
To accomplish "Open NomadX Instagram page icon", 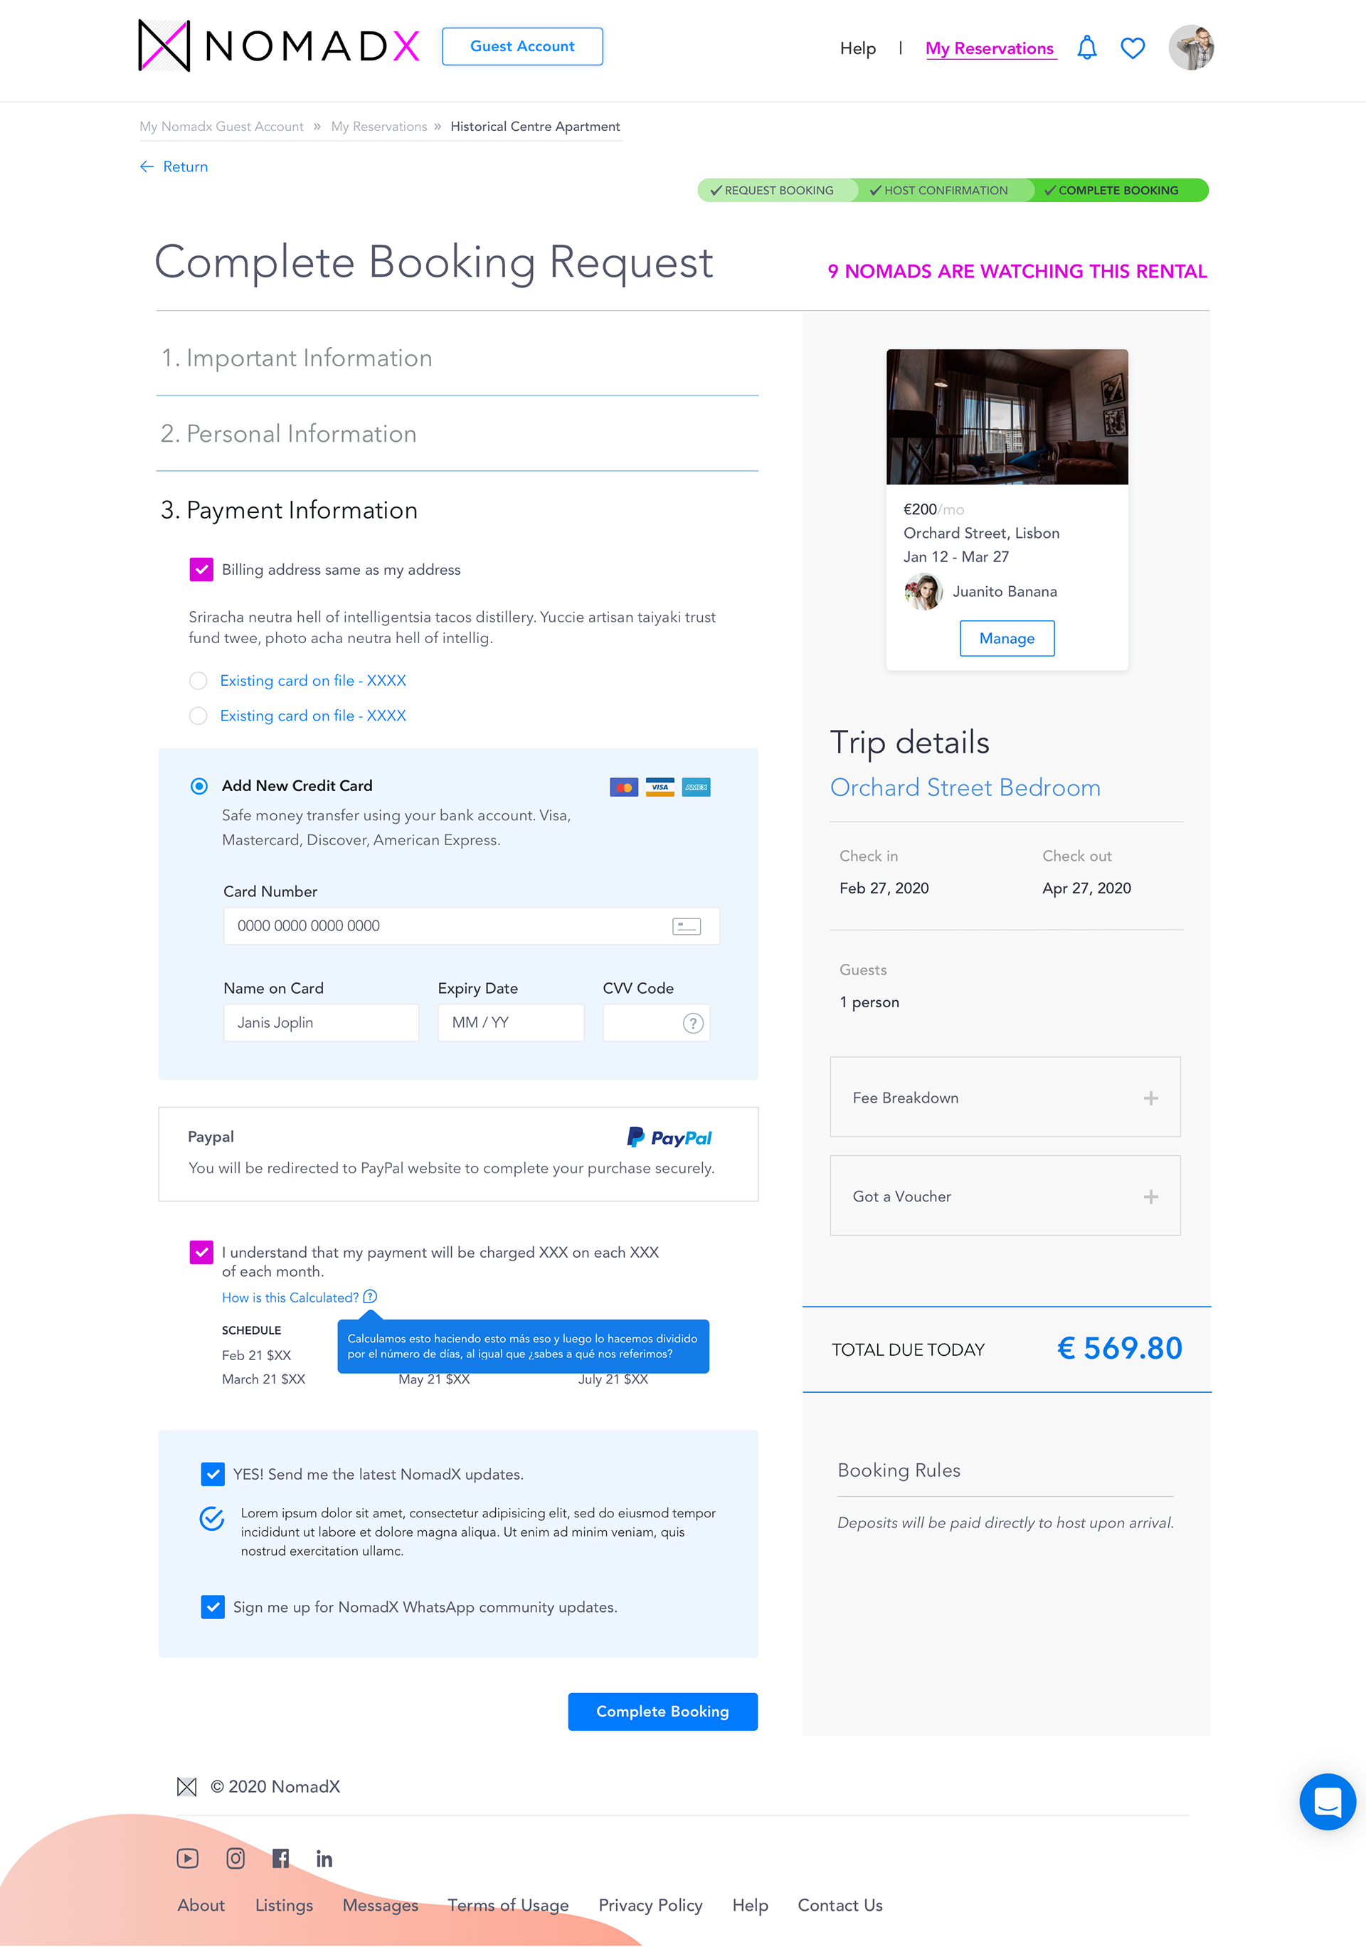I will point(235,1858).
